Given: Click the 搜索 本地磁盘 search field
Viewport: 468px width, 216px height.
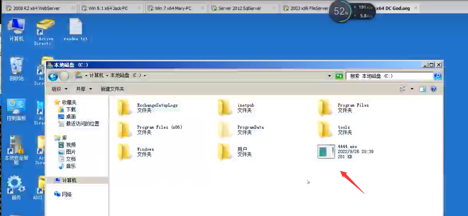Looking at the screenshot, I should tap(389, 76).
